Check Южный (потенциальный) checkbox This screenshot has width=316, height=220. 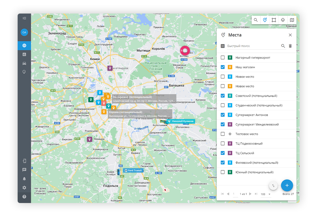(x=223, y=172)
